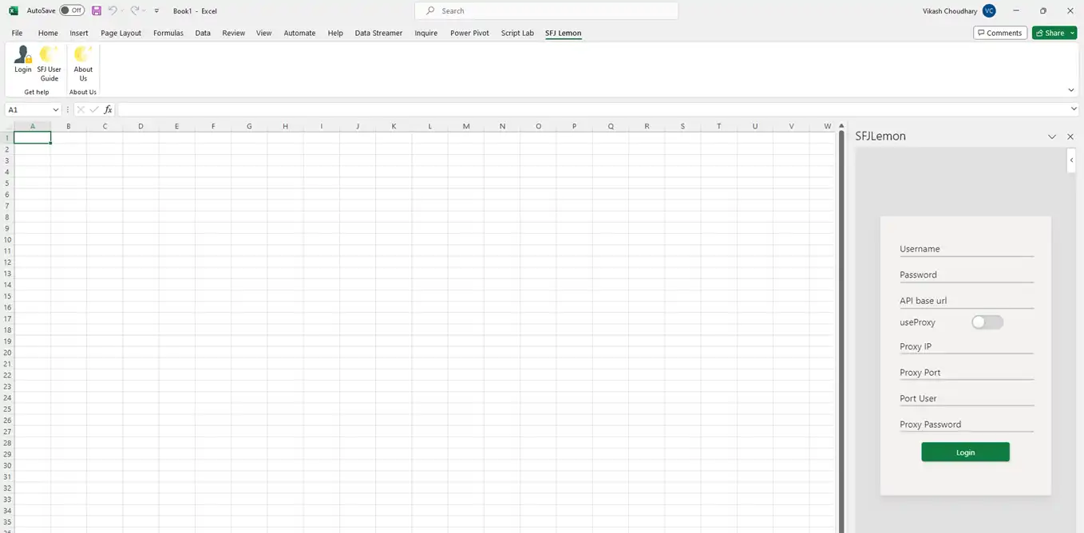Click the Select All corner triangle
Viewport: 1084px width, 533px height.
click(x=7, y=126)
